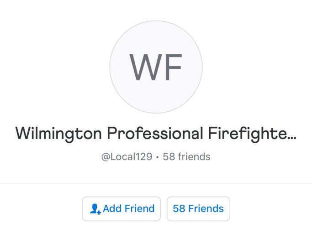Open the 58 Friends list button
The width and height of the screenshot is (312, 228).
(x=198, y=209)
